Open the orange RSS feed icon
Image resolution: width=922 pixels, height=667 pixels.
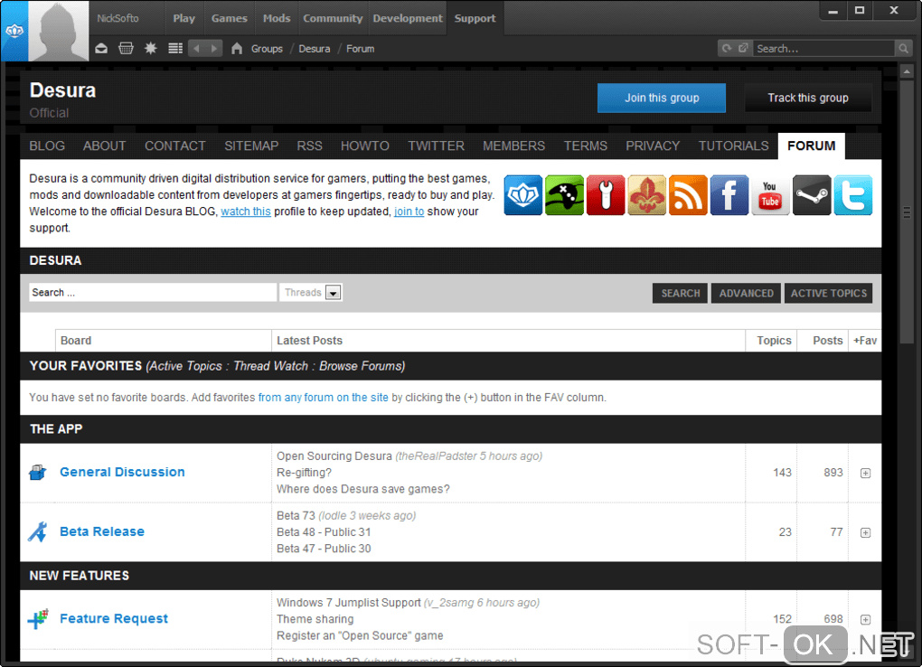pyautogui.click(x=688, y=195)
